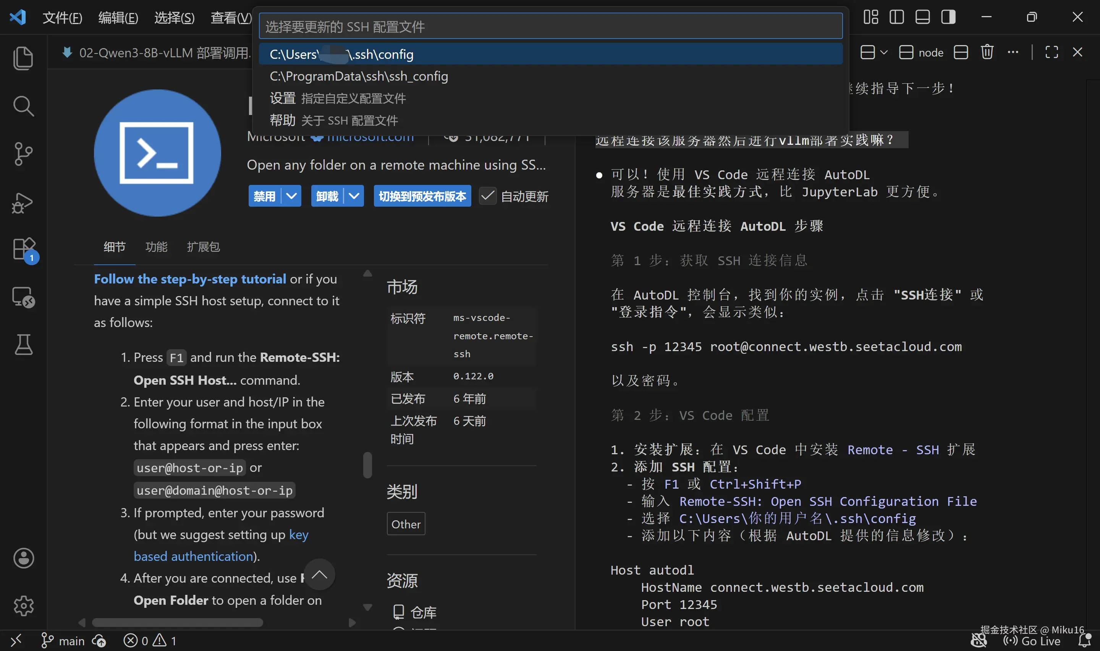Expand the 禁用 dropdown arrow

point(291,196)
